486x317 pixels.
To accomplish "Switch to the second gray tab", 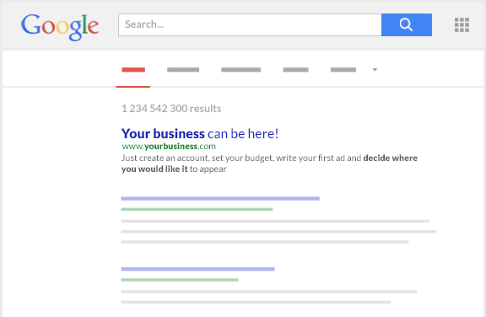I will coord(183,70).
